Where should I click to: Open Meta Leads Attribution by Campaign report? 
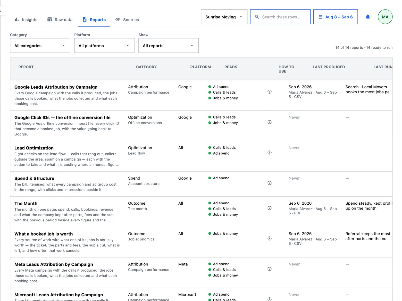(54, 264)
